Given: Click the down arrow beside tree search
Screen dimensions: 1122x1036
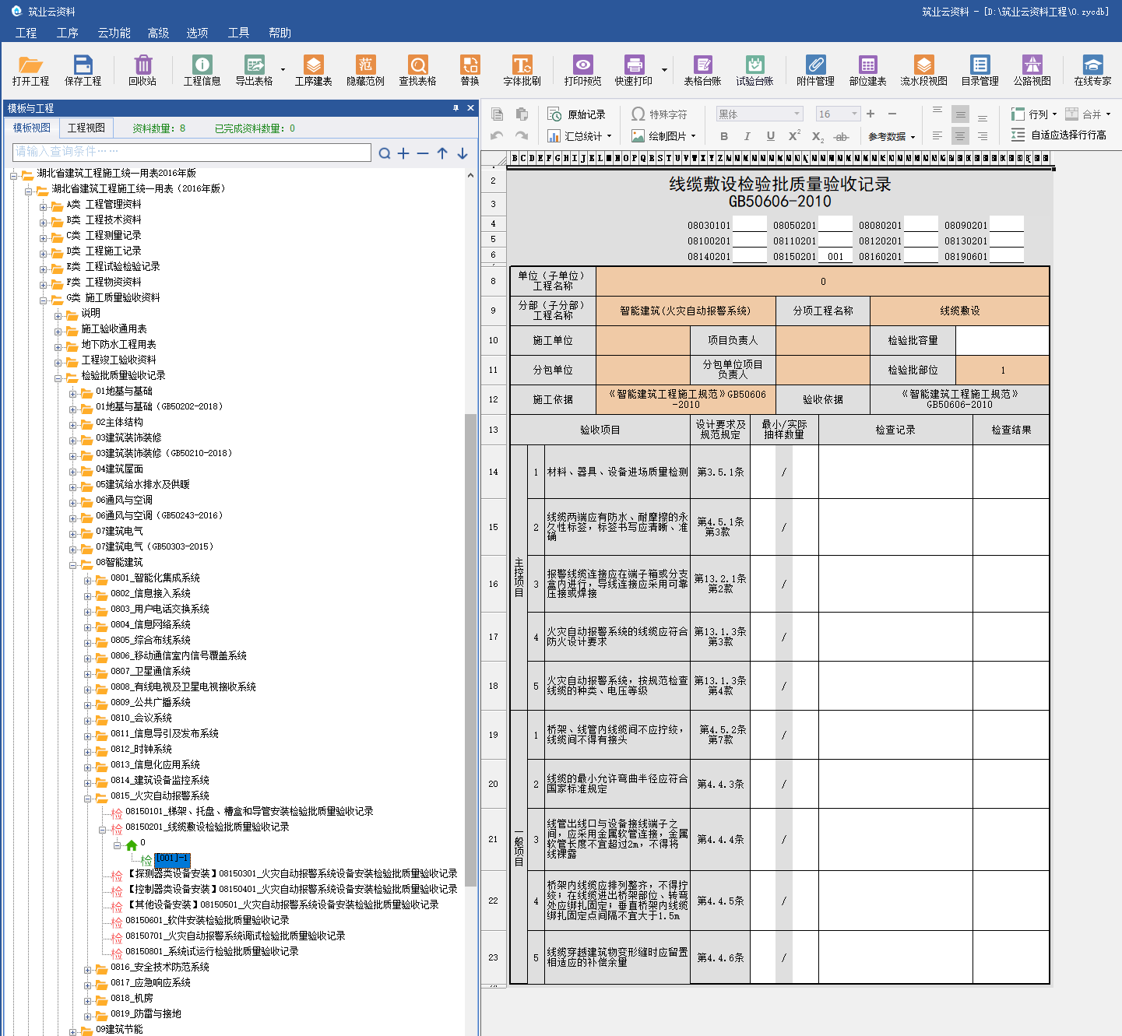Looking at the screenshot, I should 463,153.
